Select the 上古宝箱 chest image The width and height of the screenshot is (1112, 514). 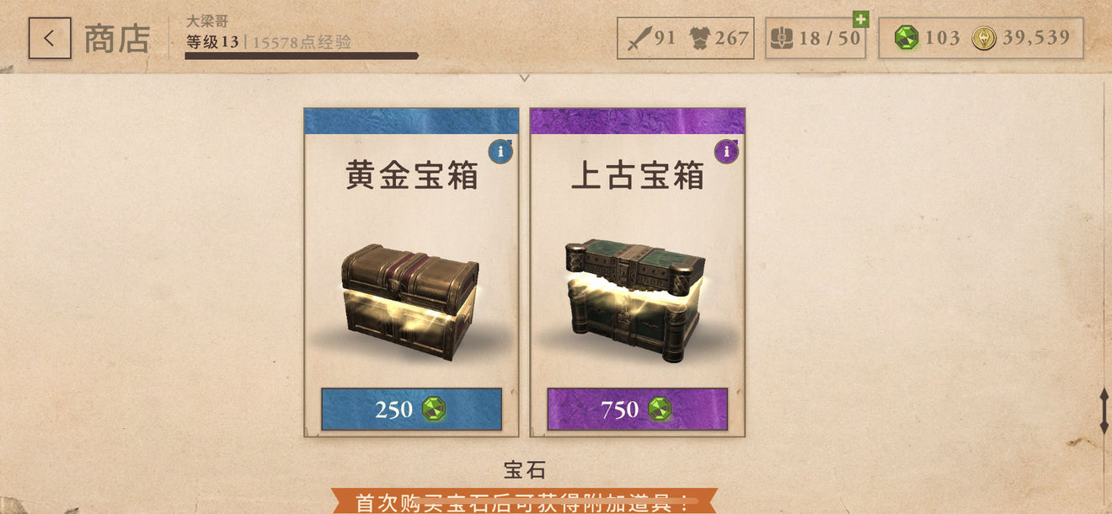[x=636, y=300]
